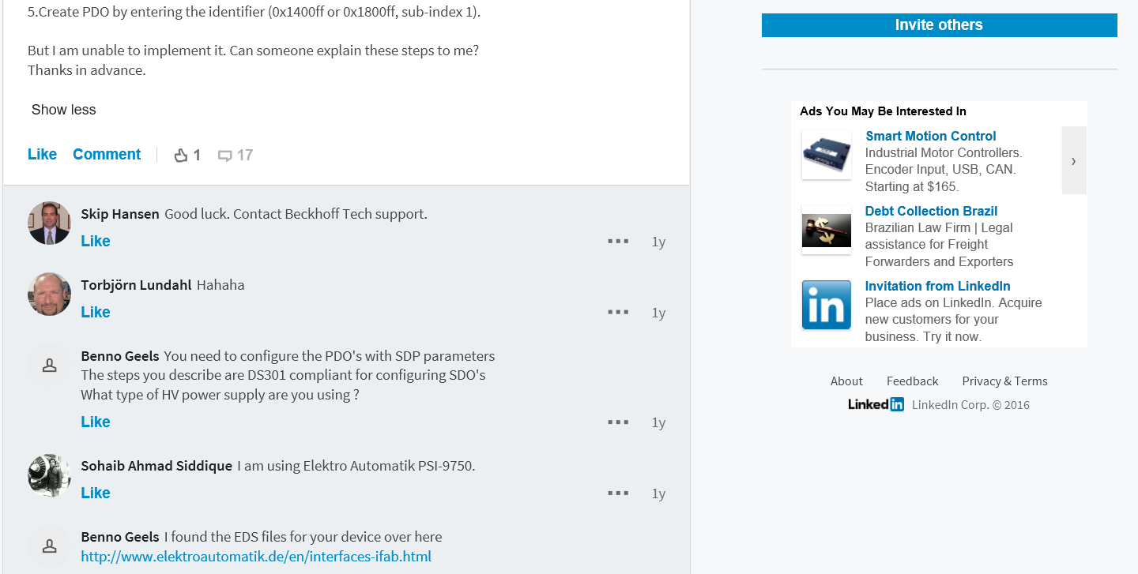This screenshot has height=574, width=1138.
Task: Open more options on Torbjörn Lundahl's comment
Action: point(618,312)
